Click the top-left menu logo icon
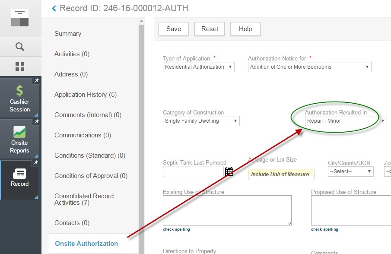This screenshot has width=391, height=254. click(20, 18)
